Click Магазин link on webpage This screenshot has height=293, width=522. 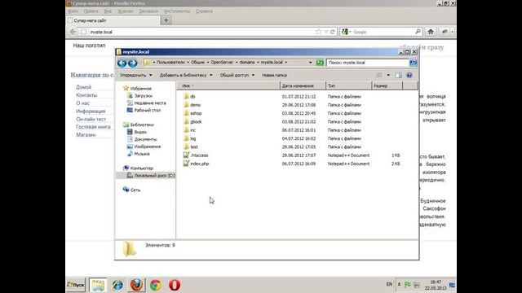click(86, 135)
